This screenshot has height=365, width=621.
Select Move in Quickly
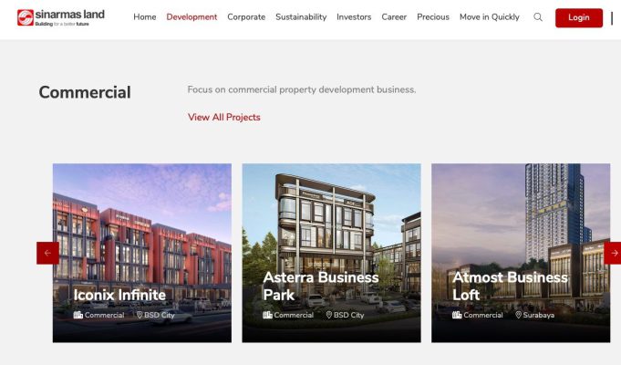point(490,17)
